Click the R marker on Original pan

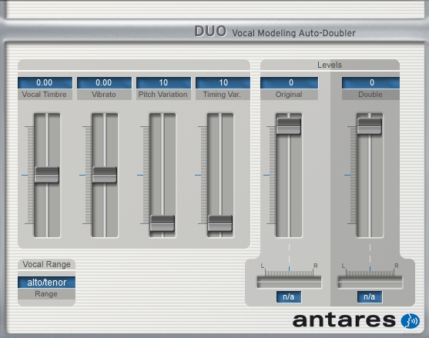pos(316,266)
